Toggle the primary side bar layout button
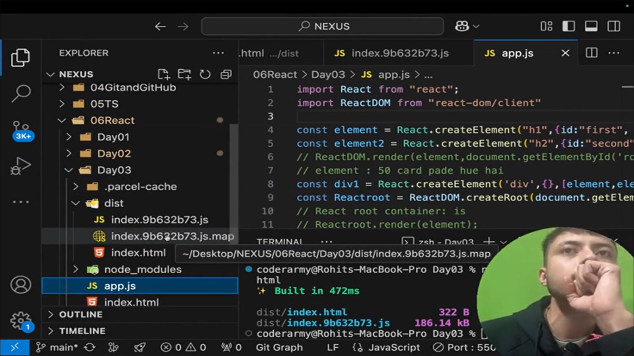This screenshot has height=356, width=634. (569, 27)
